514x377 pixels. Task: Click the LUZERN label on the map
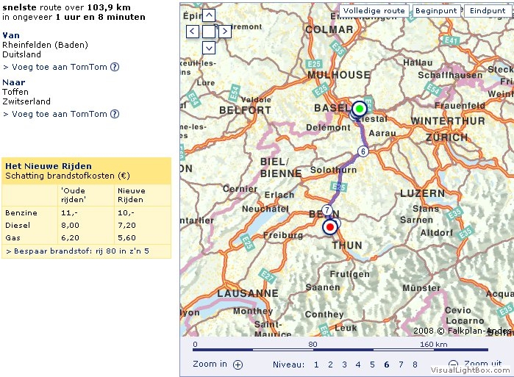(x=423, y=193)
